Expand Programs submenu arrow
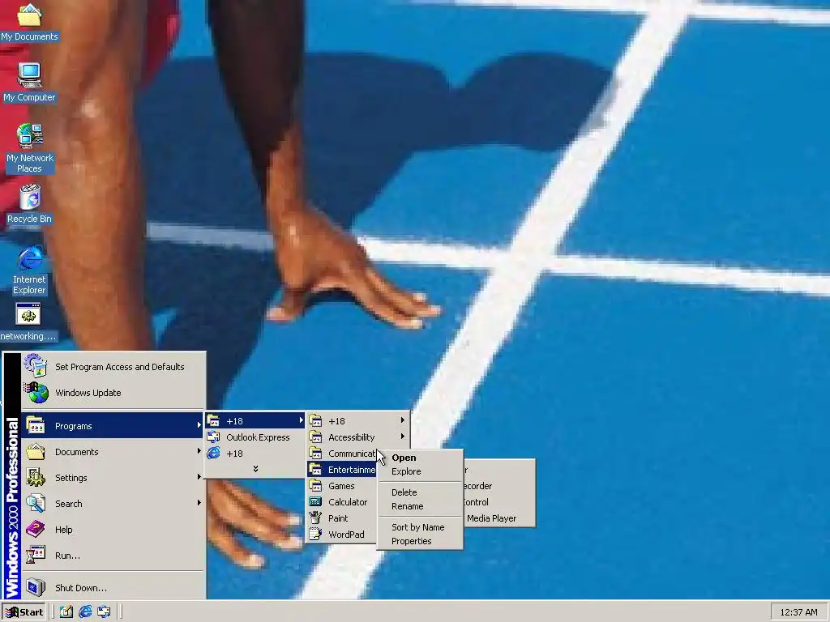The image size is (830, 622). tap(199, 425)
